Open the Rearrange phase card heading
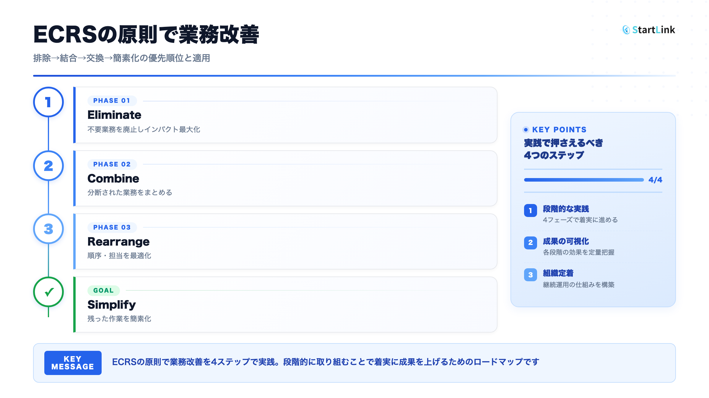709x398 pixels. pos(118,242)
